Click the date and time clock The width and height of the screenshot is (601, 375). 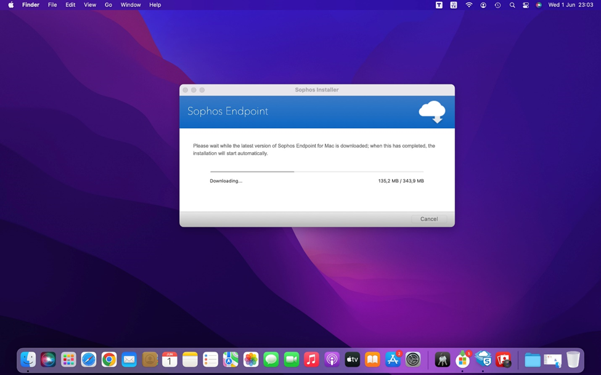click(x=570, y=5)
